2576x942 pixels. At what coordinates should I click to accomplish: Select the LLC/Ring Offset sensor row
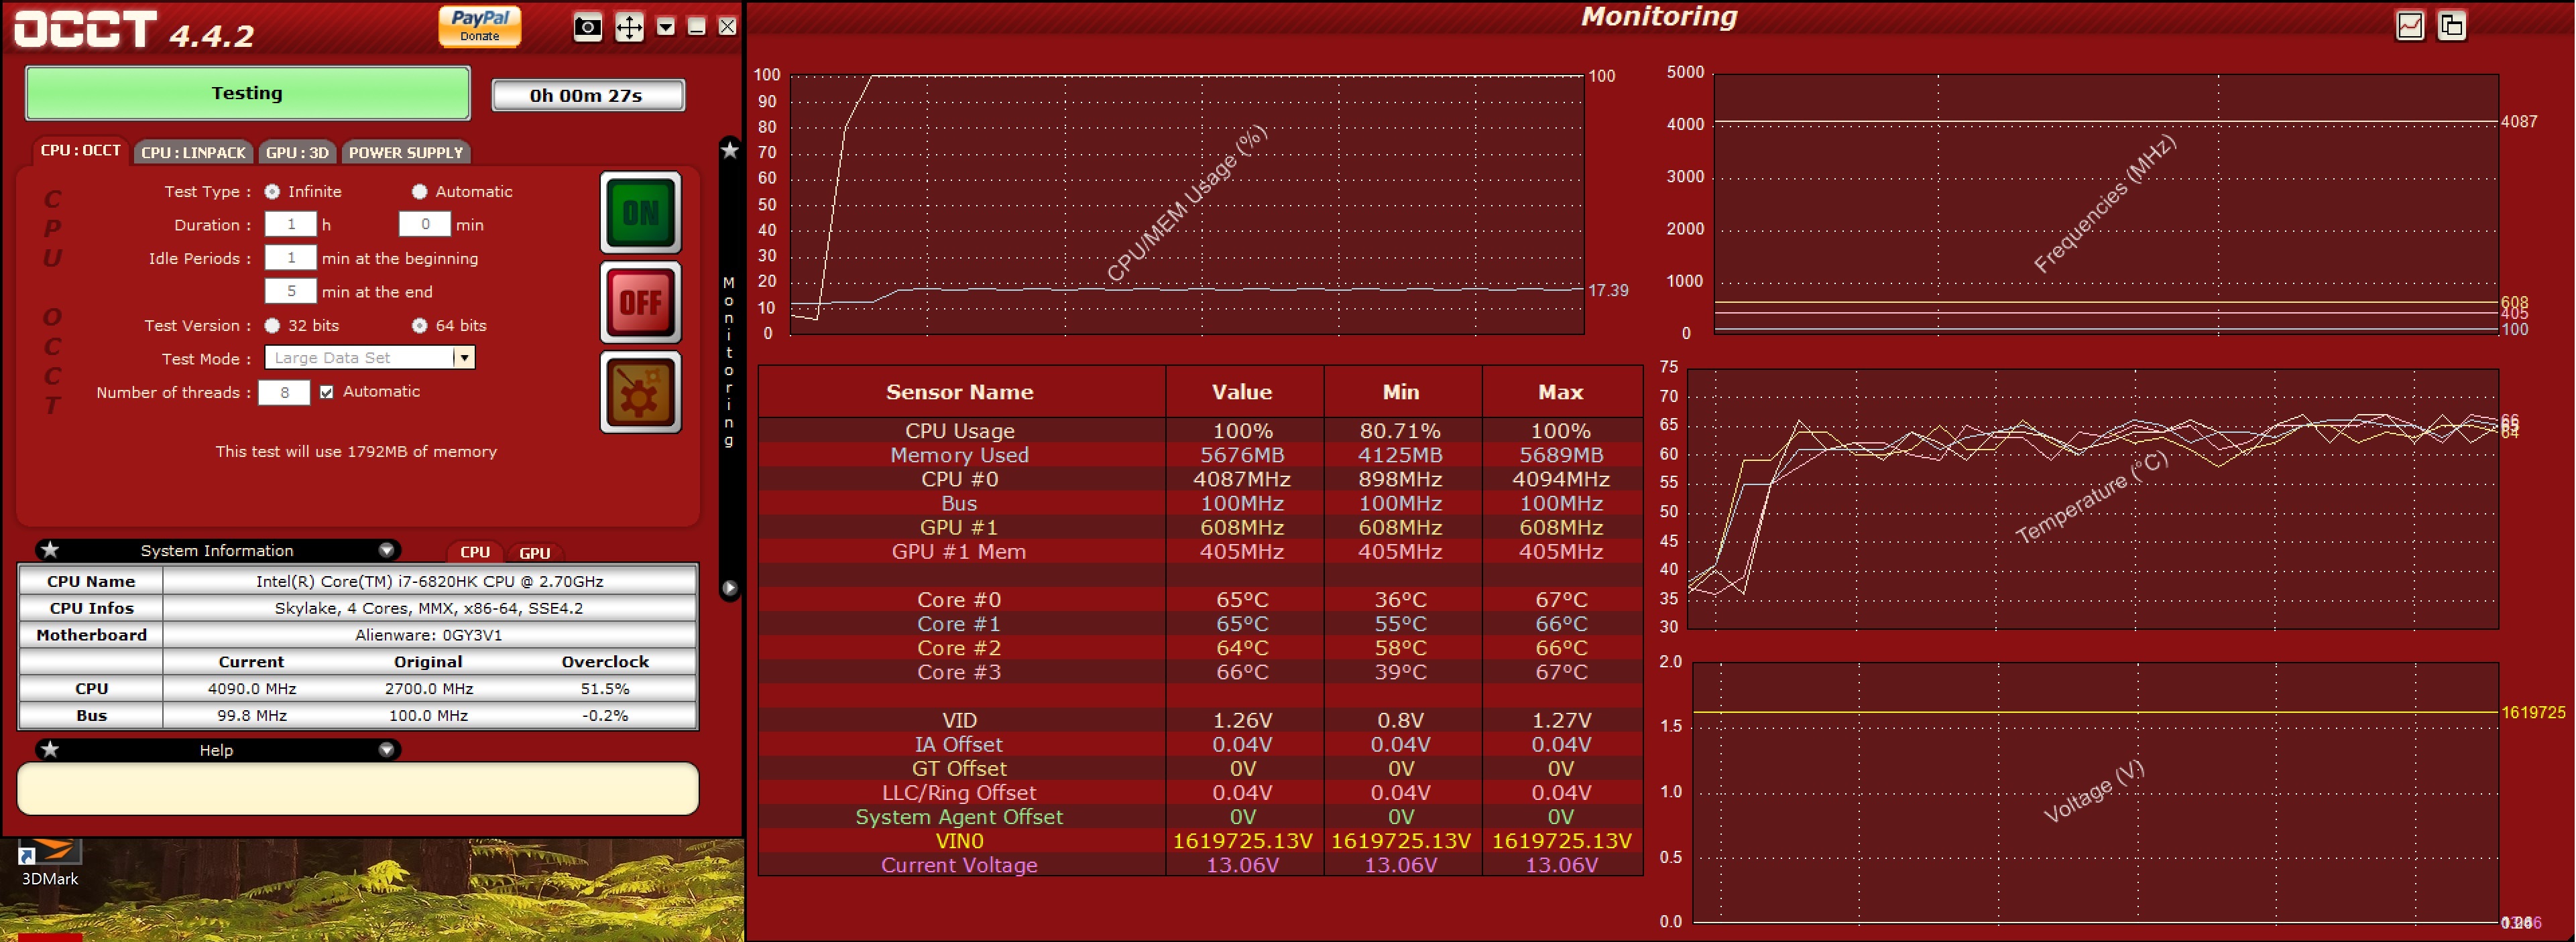point(1200,792)
